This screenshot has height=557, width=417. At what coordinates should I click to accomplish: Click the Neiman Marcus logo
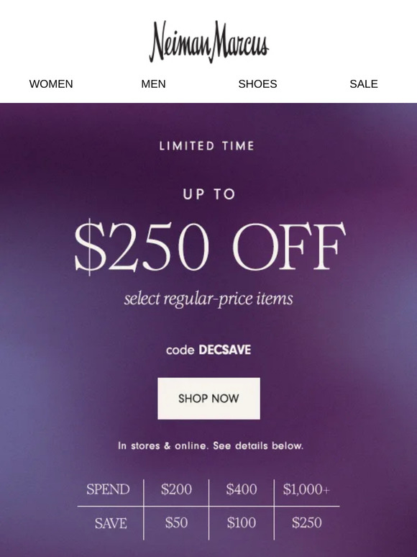[208, 42]
